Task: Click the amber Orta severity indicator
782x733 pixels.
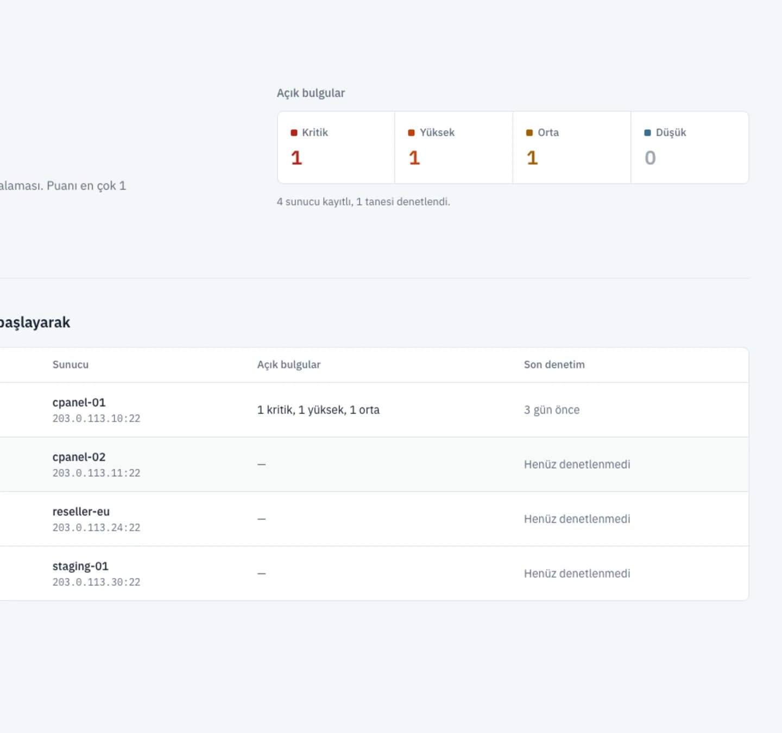Action: pyautogui.click(x=529, y=132)
